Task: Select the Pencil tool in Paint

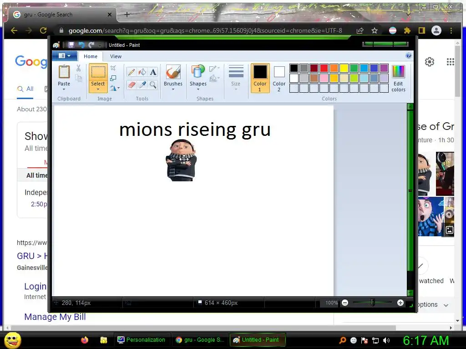Action: [x=132, y=72]
